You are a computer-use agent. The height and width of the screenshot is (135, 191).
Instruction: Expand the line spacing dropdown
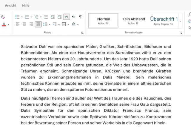click(49, 24)
